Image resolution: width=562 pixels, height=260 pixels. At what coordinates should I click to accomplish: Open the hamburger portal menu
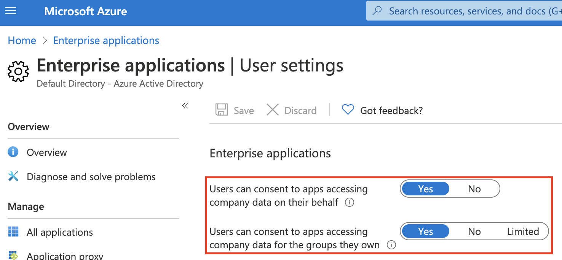[x=11, y=11]
